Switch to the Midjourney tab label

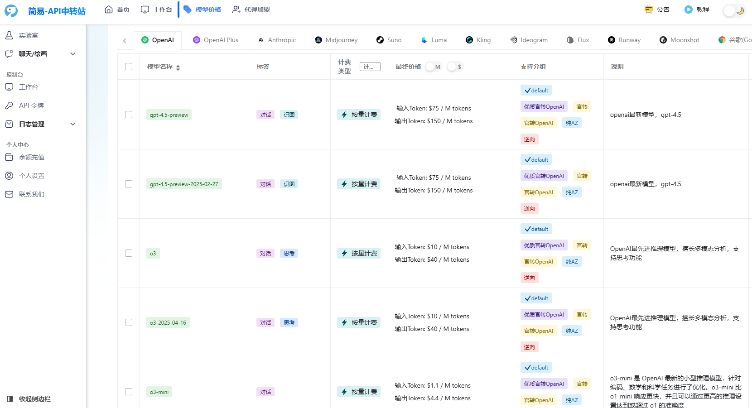pyautogui.click(x=342, y=40)
